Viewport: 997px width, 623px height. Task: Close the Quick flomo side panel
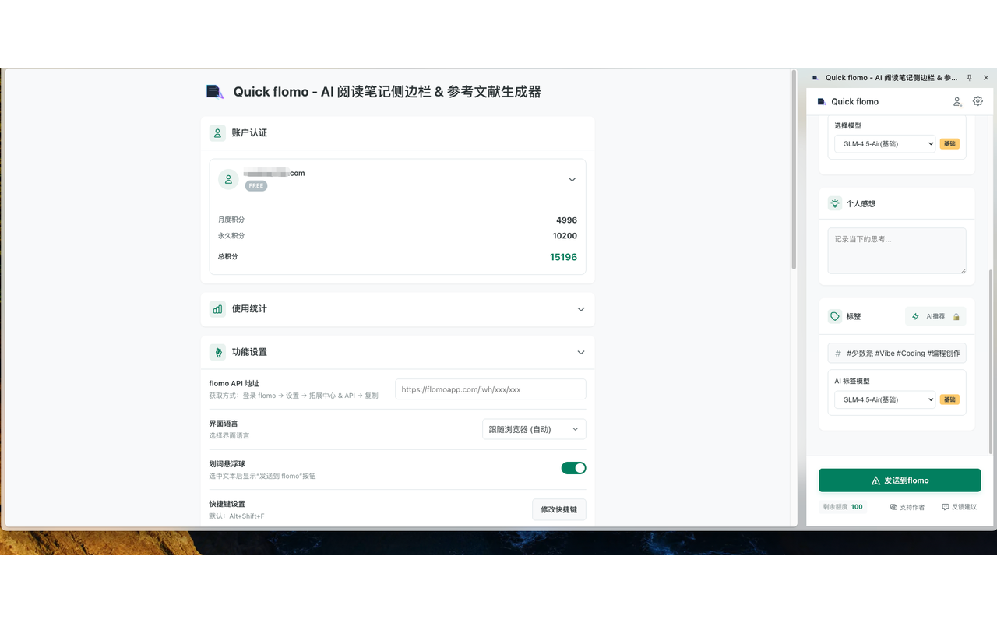(x=986, y=78)
